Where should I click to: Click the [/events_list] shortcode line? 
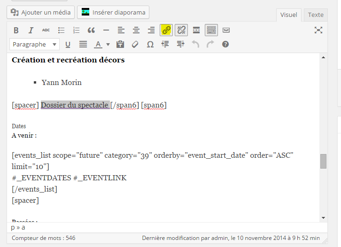coord(34,189)
